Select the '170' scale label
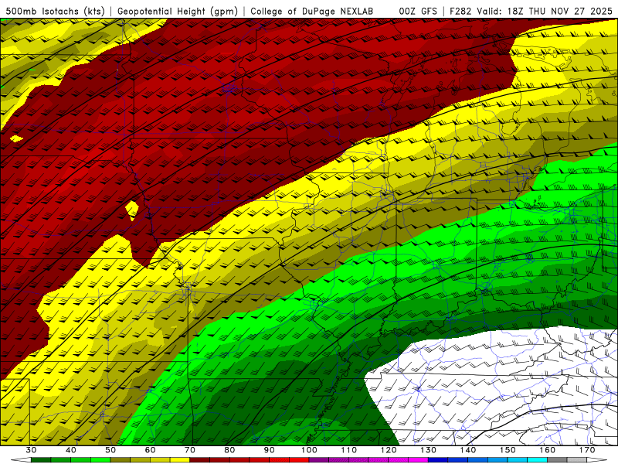618x464 pixels. click(587, 450)
